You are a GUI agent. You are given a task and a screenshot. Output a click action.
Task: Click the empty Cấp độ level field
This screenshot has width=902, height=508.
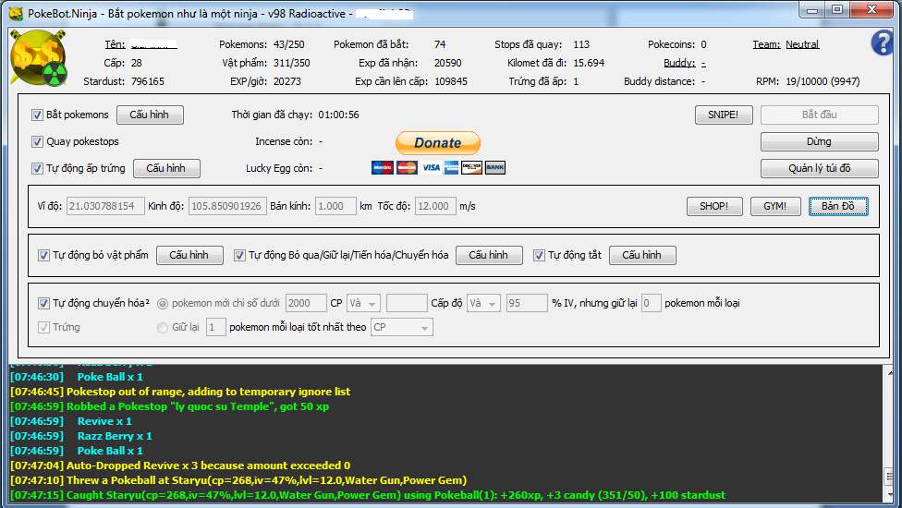pos(407,303)
